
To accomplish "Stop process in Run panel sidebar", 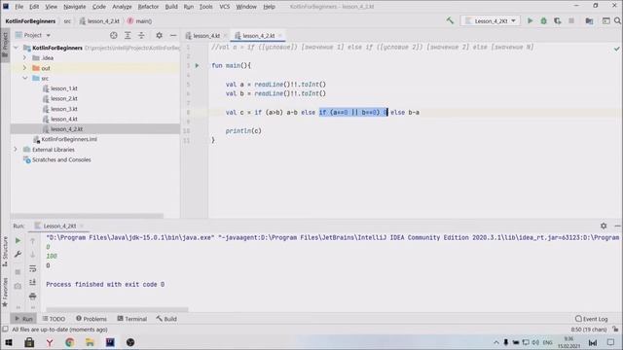I will coord(18,272).
